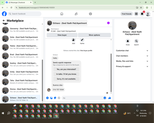This screenshot has height=123, width=154.
Task: Click the Chrome address bar URL
Action: click(x=37, y=8)
